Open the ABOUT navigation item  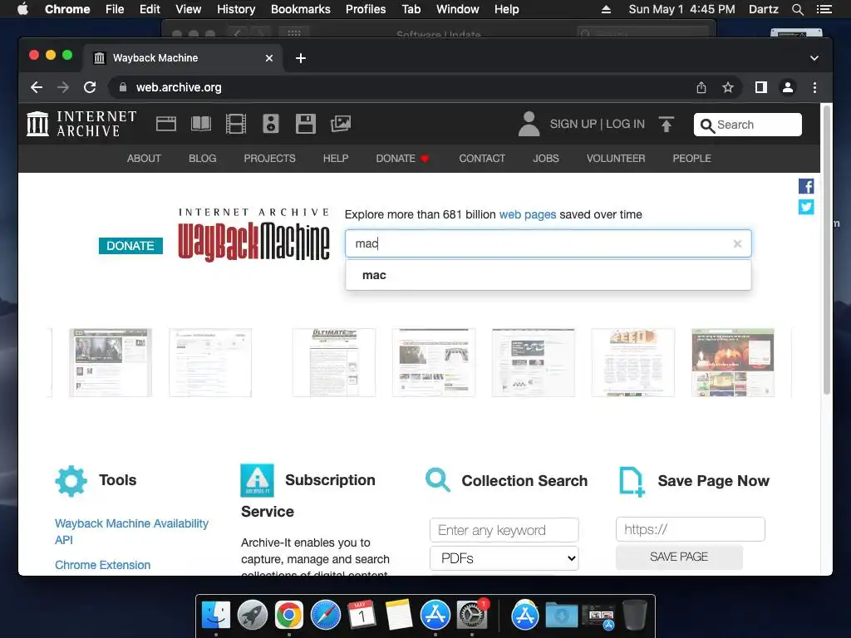tap(144, 159)
